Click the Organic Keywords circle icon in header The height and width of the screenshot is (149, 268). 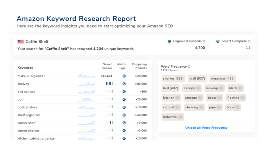(169, 41)
